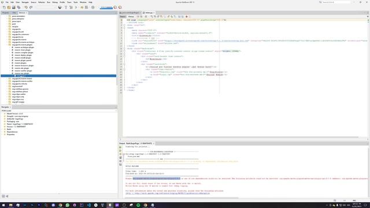Click the third Output sidebar icon

[120, 154]
